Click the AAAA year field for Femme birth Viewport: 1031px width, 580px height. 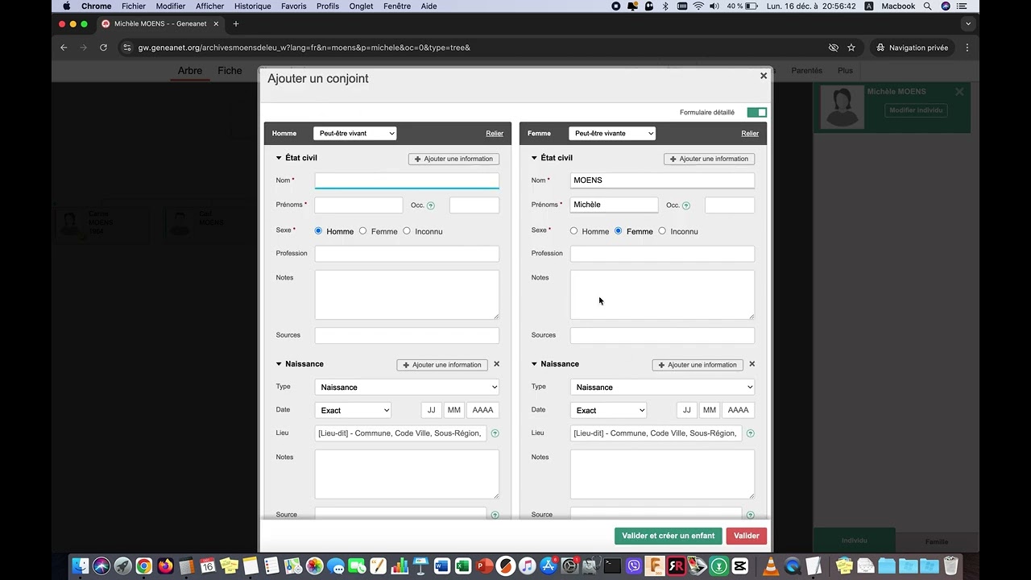tap(738, 410)
